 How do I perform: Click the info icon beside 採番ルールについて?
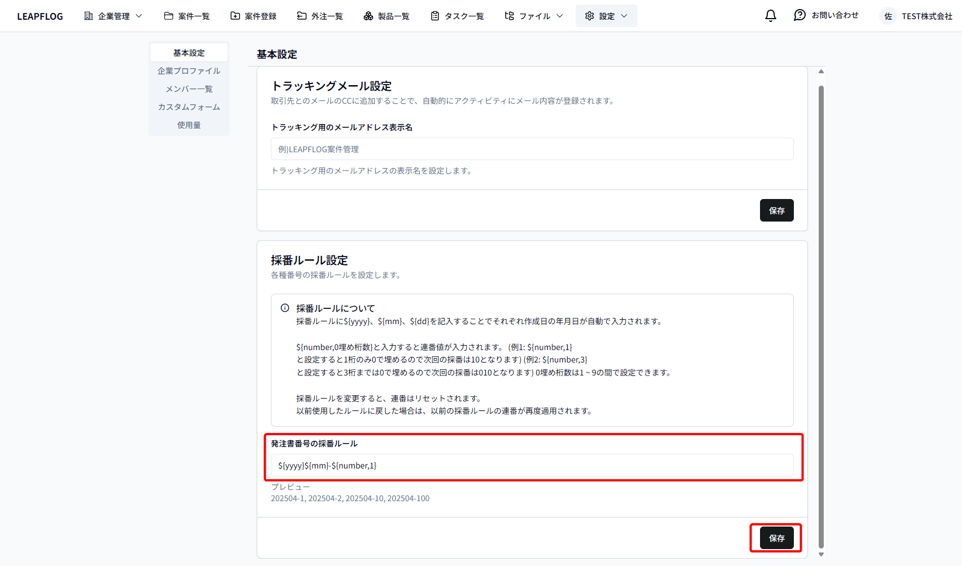(x=284, y=308)
